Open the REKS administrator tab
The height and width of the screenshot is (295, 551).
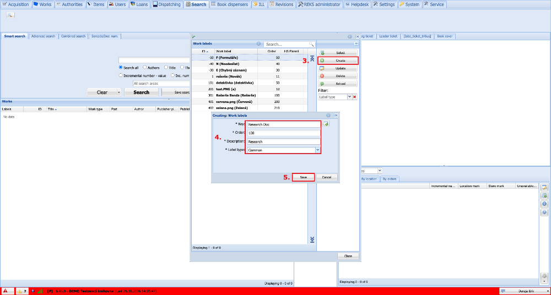tap(320, 4)
